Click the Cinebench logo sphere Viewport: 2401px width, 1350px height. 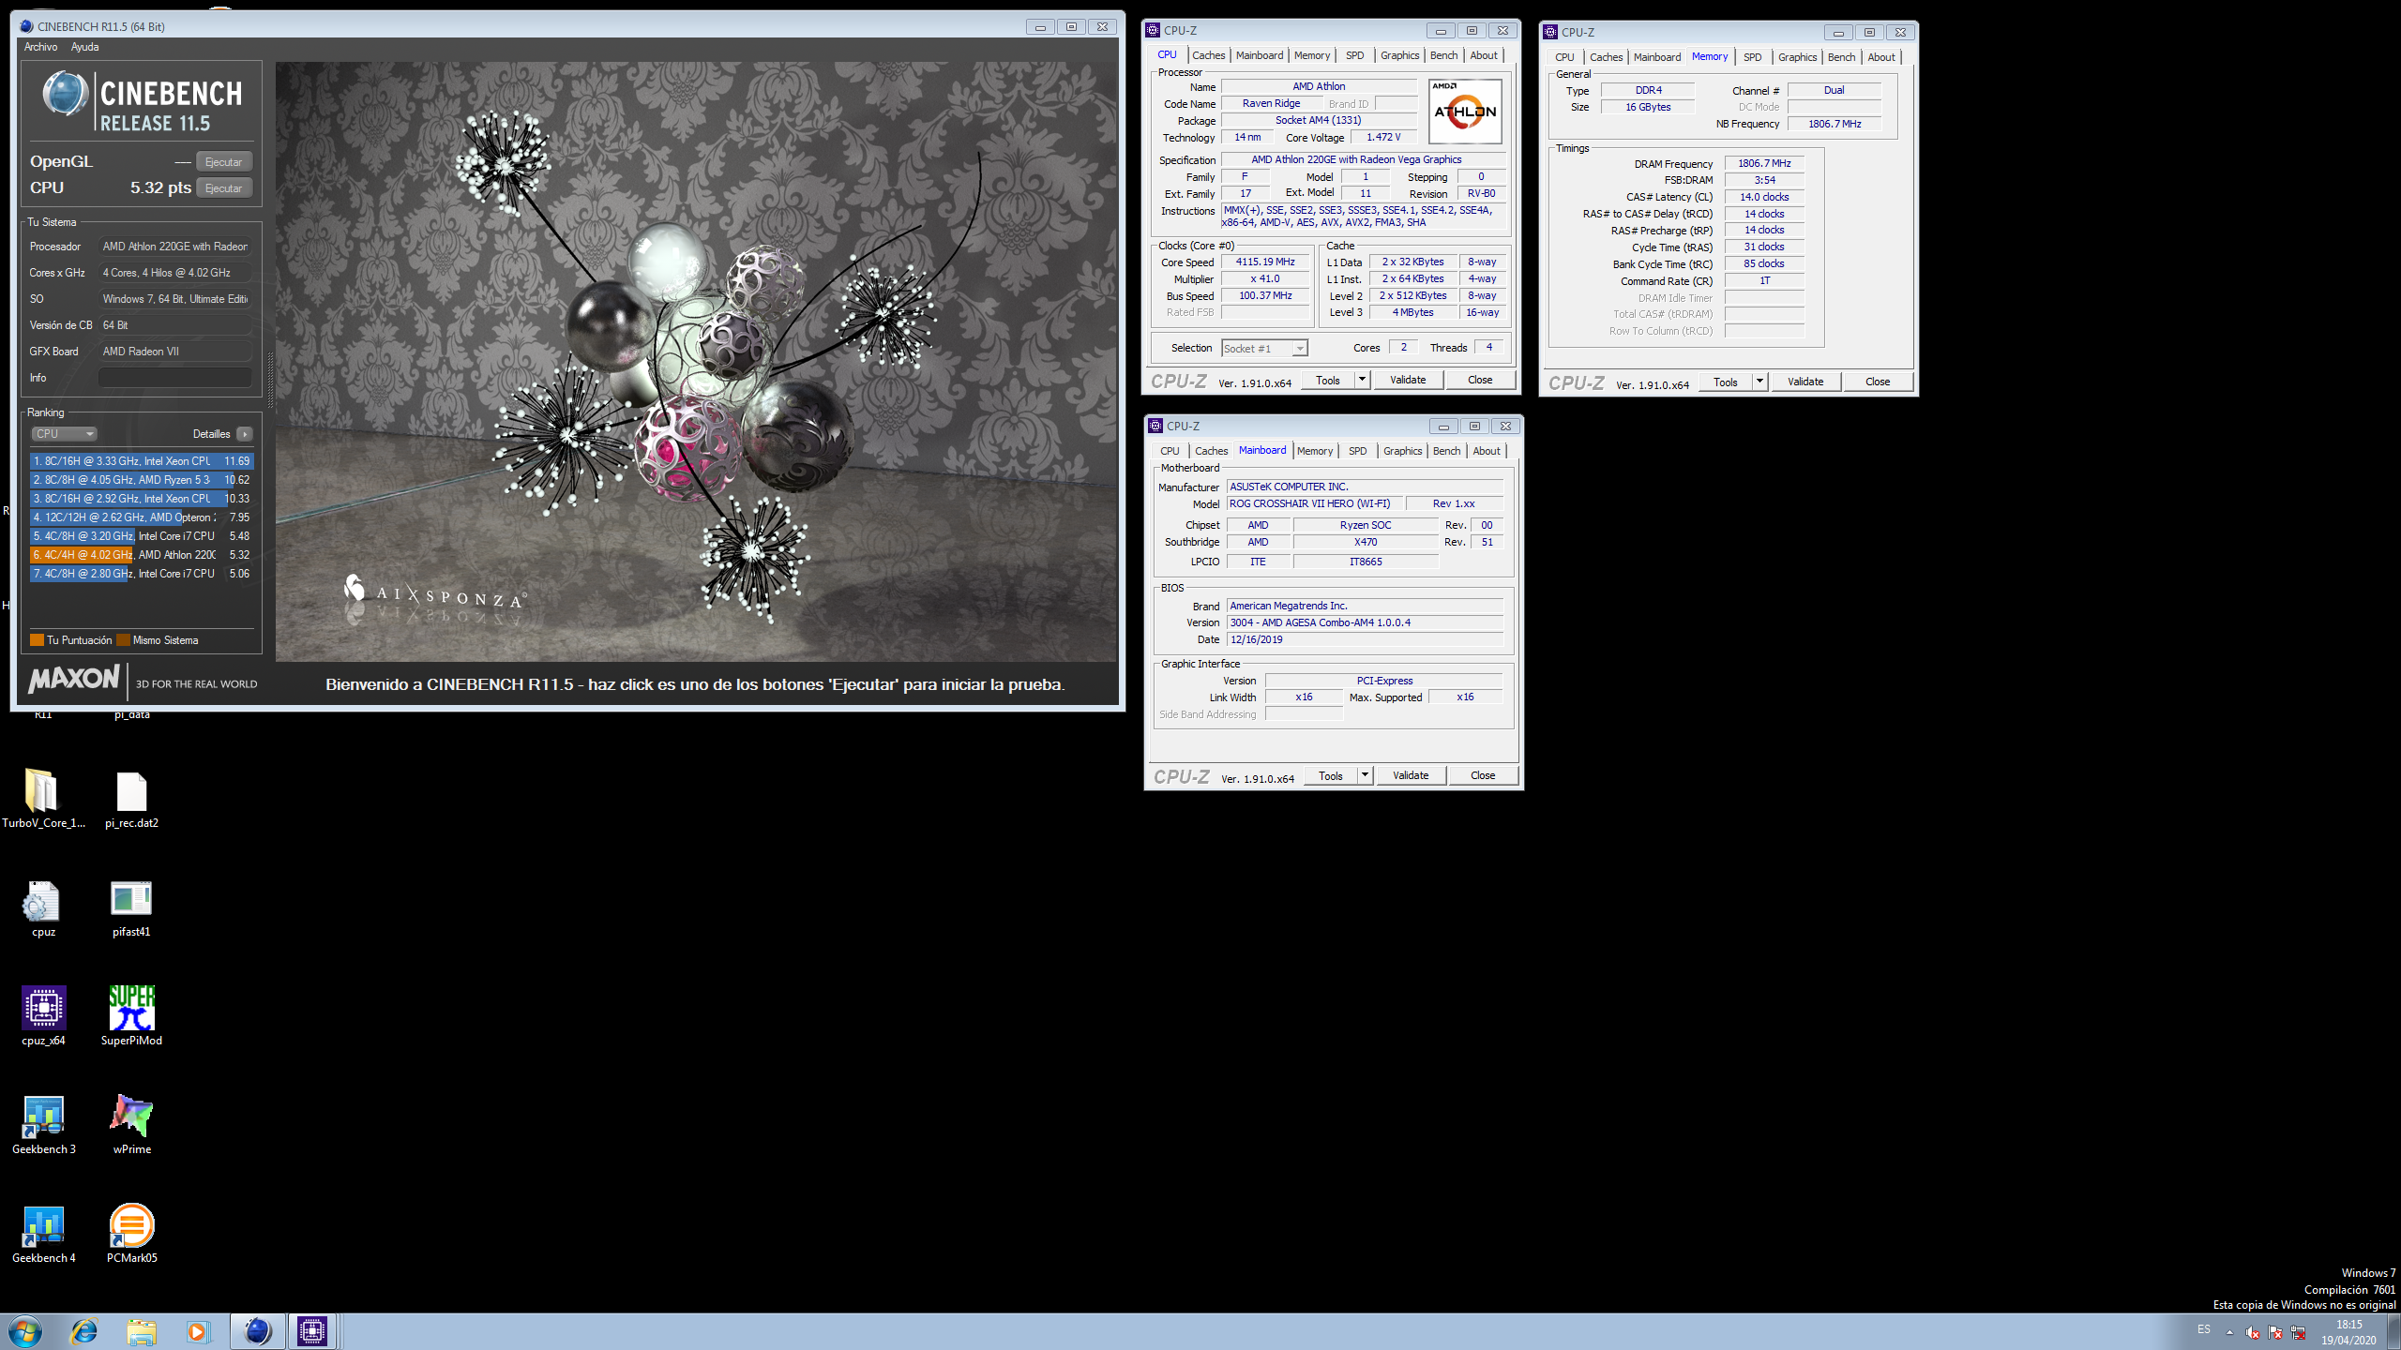coord(66,95)
